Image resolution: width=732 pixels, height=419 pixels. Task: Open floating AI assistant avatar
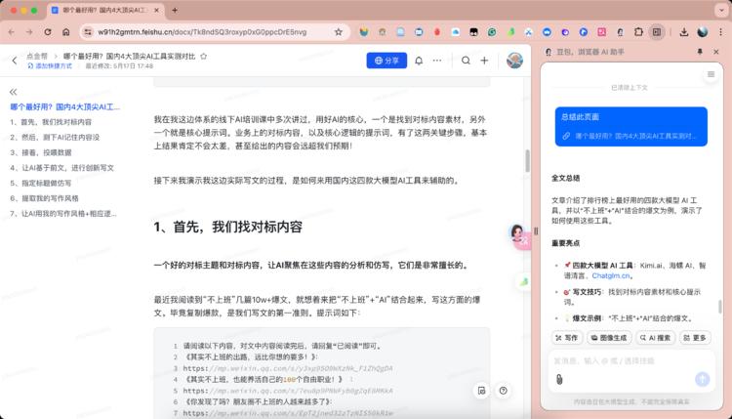tap(517, 233)
